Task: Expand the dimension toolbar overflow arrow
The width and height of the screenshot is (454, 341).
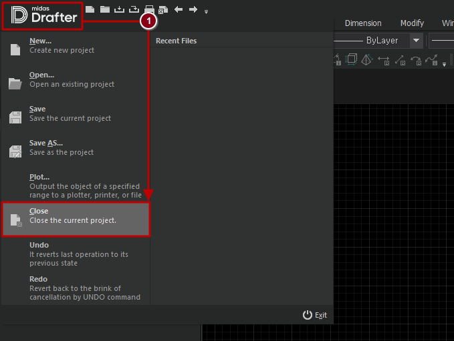Action: point(444,65)
